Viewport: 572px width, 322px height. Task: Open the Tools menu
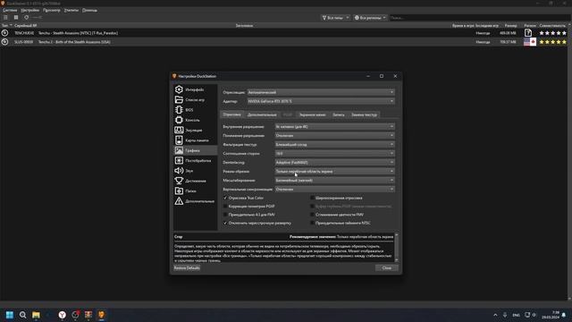(71, 10)
